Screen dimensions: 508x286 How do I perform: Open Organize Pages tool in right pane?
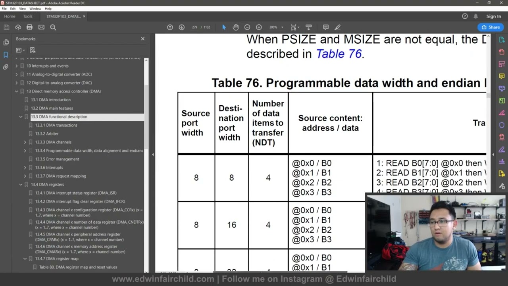pyautogui.click(x=502, y=100)
